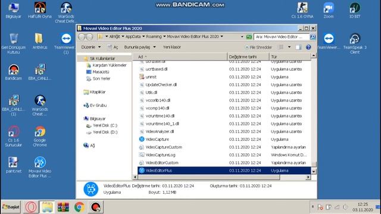The image size is (381, 214).
Task: Sort by Değiştirme tarihi column header
Action: [x=248, y=57]
